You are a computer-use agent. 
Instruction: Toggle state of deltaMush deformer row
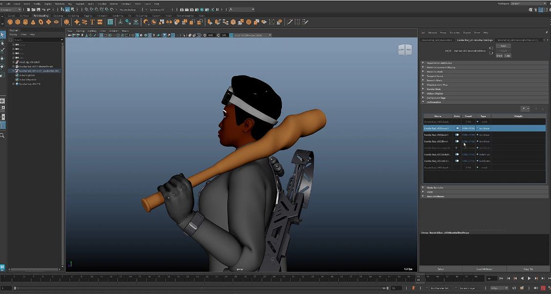(x=457, y=155)
